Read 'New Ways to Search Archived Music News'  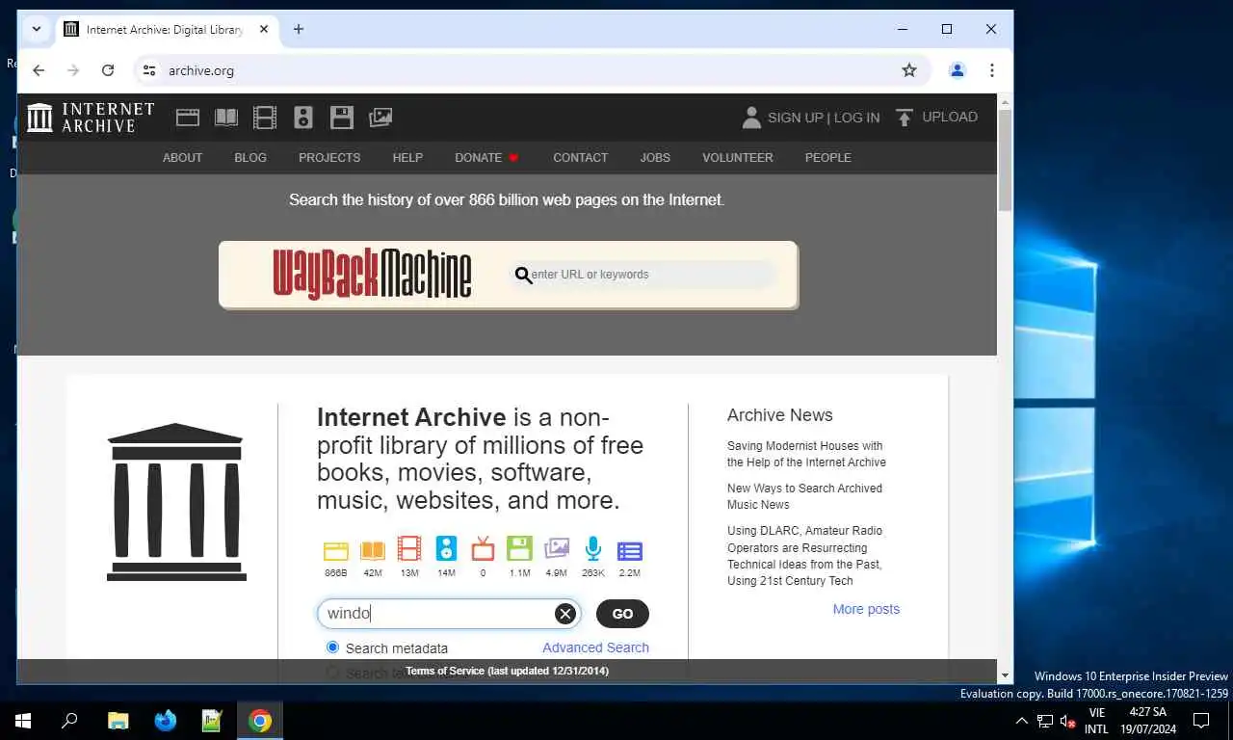tap(804, 496)
